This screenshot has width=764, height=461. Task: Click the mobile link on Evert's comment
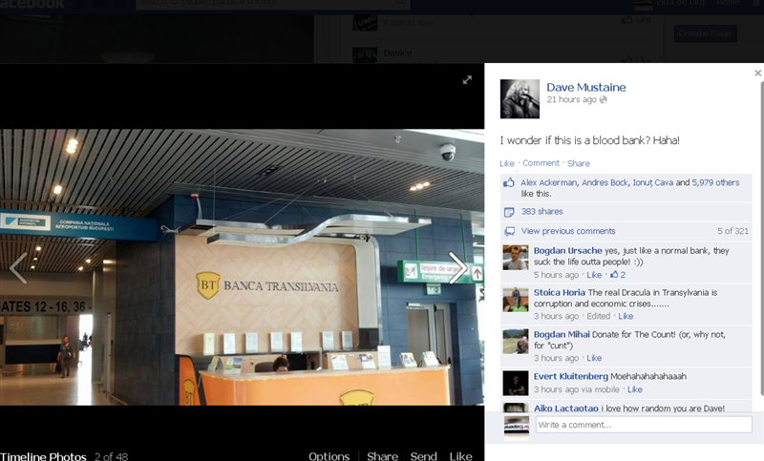(x=606, y=389)
